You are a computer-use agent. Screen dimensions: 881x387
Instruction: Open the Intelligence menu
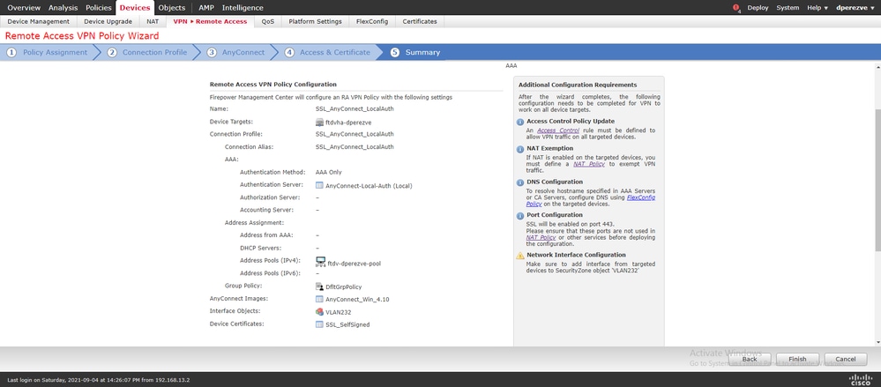tap(243, 8)
